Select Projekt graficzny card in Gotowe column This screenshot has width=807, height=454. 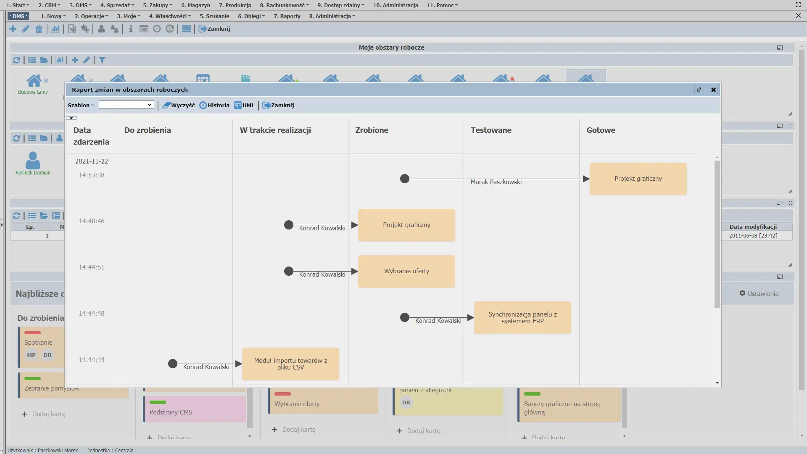pos(638,179)
